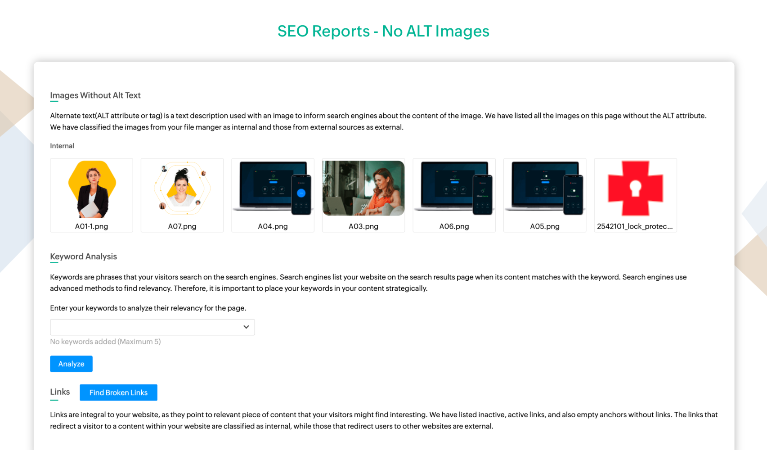Click the Links section heading

(60, 392)
